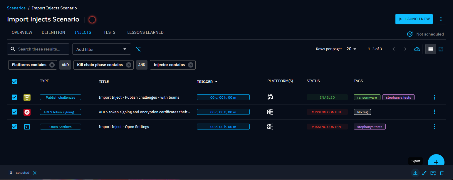Image resolution: width=453 pixels, height=180 pixels.
Task: Click the Scenarios breadcrumb link
Action: pos(16,8)
